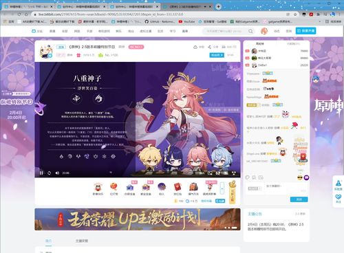344x253 pixels.
Task: Reload the page in browser toolbar
Action: point(19,14)
